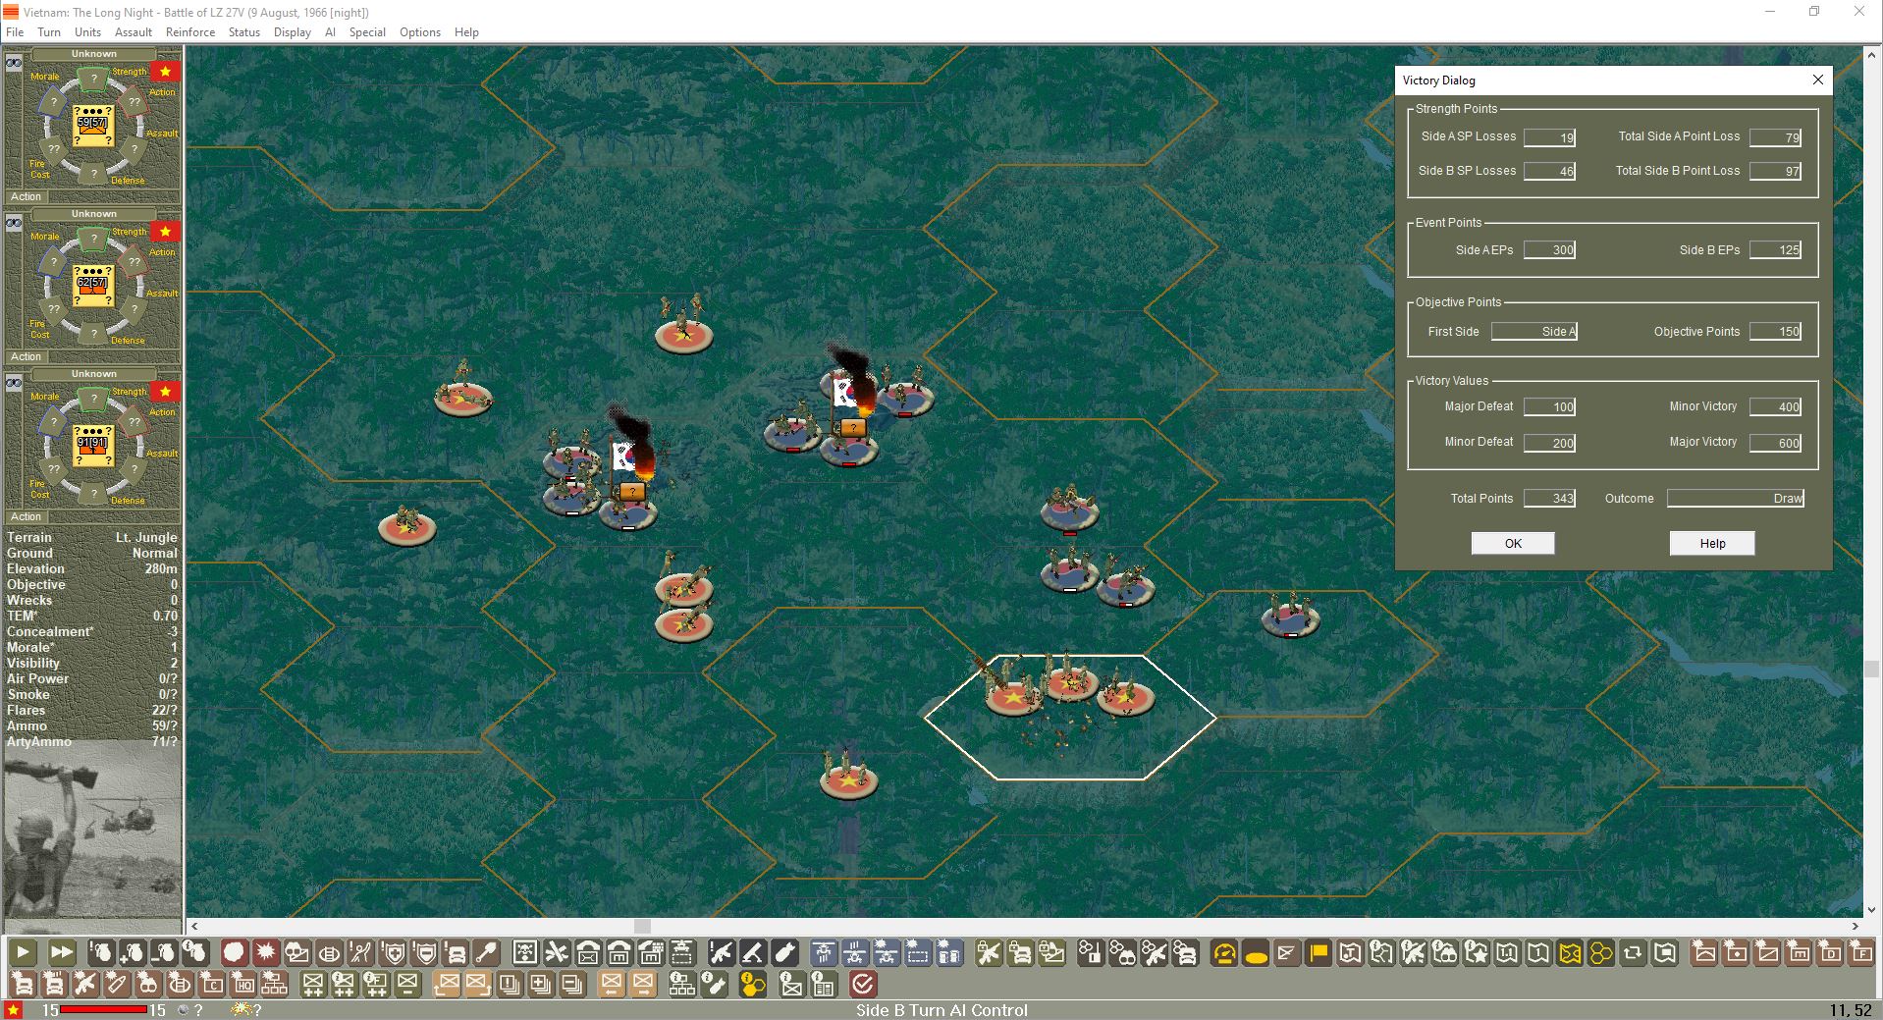Click the yellow objective flag icon

(1318, 952)
